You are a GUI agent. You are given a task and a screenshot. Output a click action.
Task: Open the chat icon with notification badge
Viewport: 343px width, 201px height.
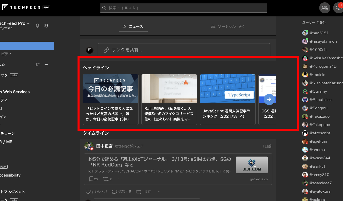click(x=338, y=8)
